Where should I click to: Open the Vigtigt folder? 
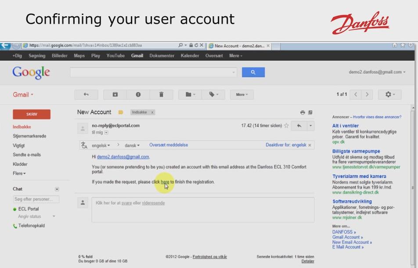[x=18, y=145]
